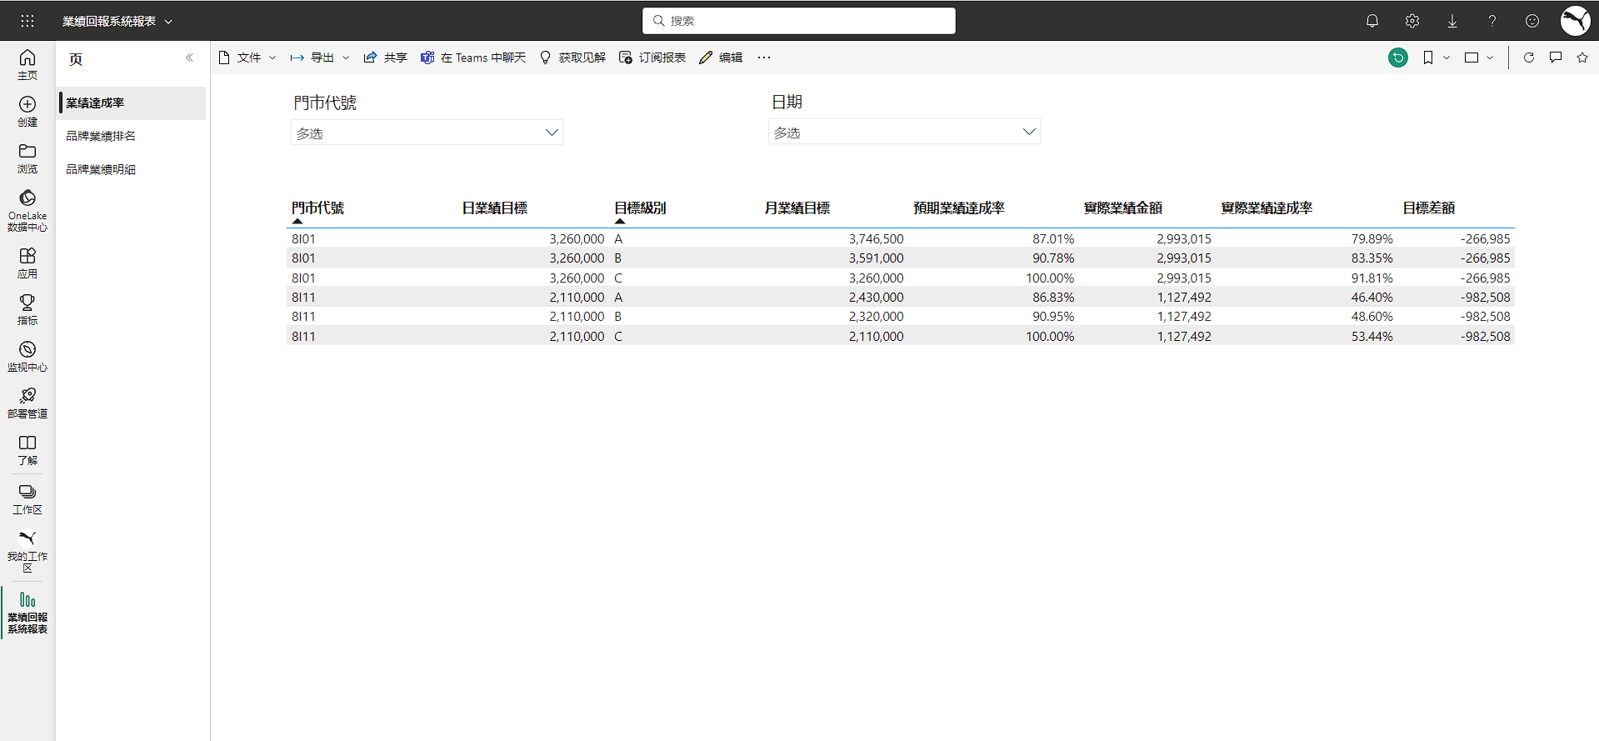The width and height of the screenshot is (1599, 741).
Task: Click the view layout rectangle icon
Action: tap(1472, 58)
